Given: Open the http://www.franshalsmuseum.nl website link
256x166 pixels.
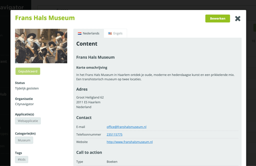Looking at the screenshot, I should click(130, 142).
